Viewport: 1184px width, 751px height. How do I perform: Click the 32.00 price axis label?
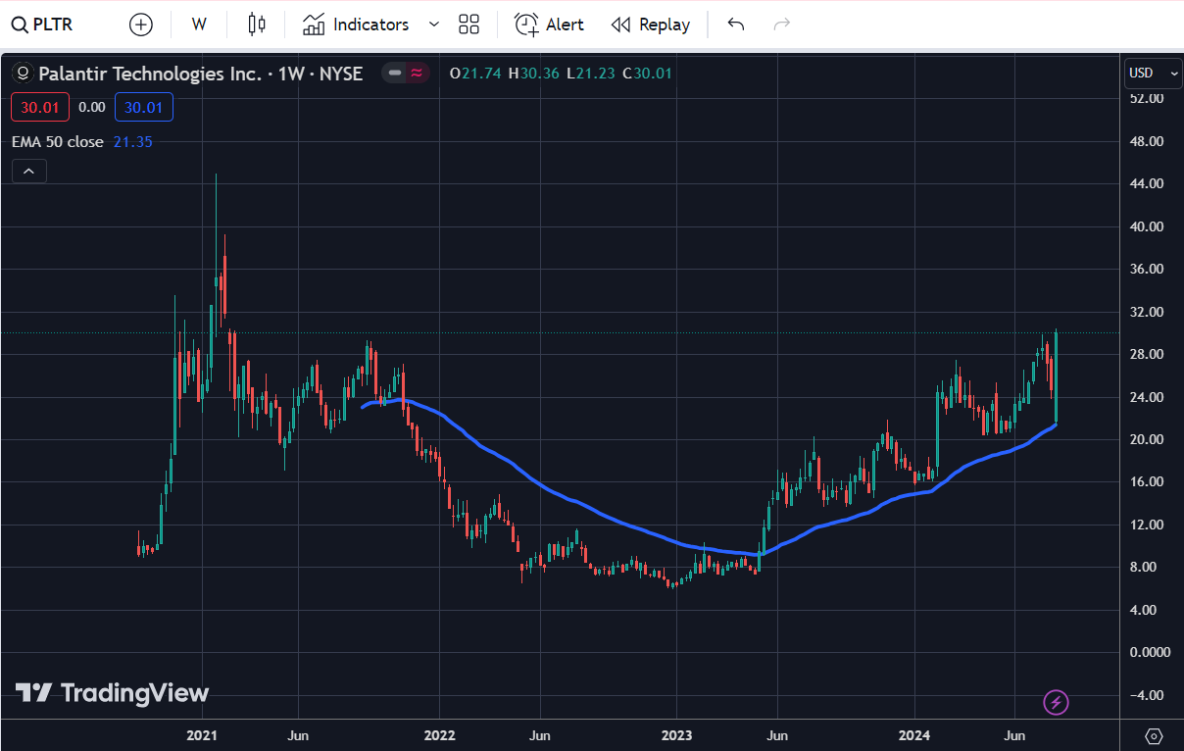coord(1146,312)
